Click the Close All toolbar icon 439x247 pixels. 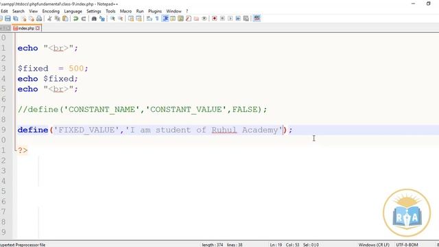pos(32,19)
